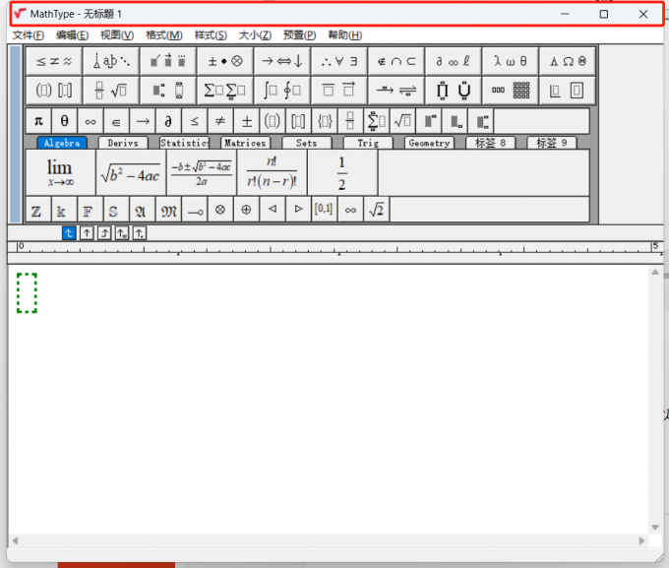Open the spaces and ellipses palette
Image resolution: width=669 pixels, height=568 pixels.
[111, 61]
